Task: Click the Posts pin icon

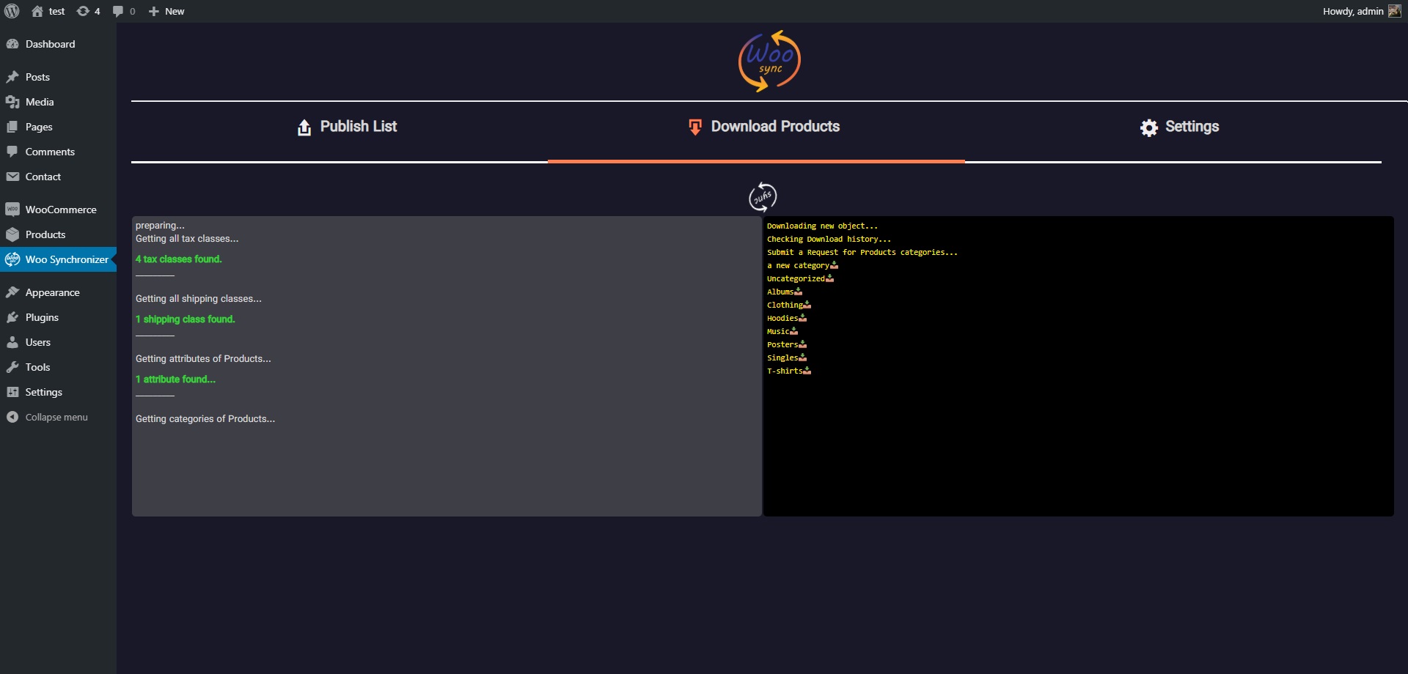Action: coord(12,77)
